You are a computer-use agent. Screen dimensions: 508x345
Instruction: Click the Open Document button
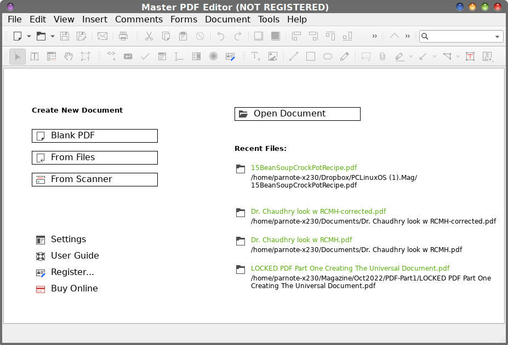coord(298,114)
